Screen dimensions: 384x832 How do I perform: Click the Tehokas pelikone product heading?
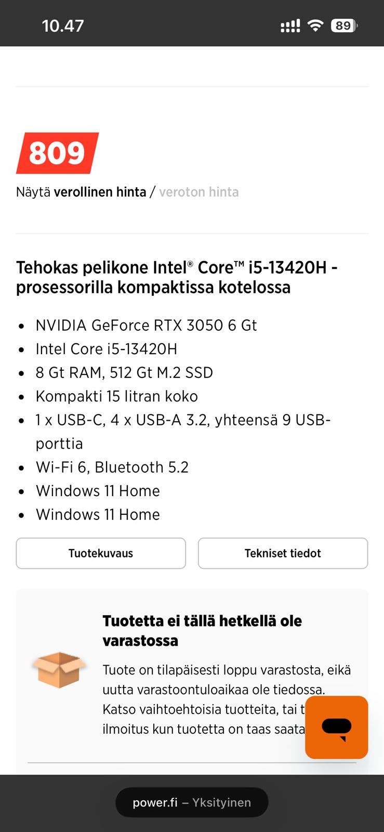177,277
